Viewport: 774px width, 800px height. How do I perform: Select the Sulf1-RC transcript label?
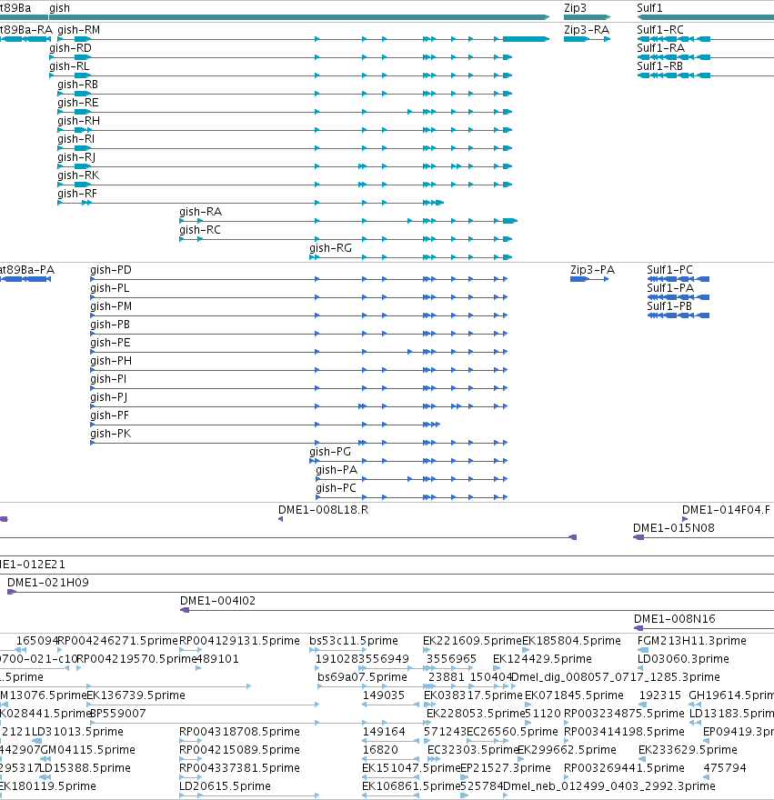point(660,30)
